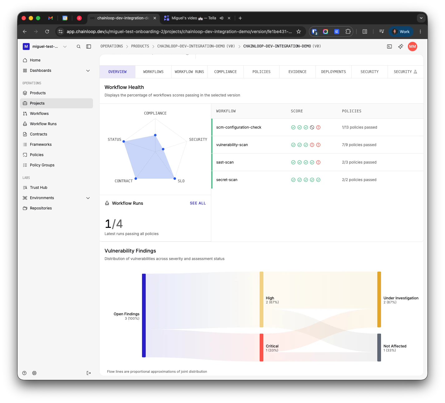Reload the current page
The height and width of the screenshot is (403, 445).
click(47, 32)
